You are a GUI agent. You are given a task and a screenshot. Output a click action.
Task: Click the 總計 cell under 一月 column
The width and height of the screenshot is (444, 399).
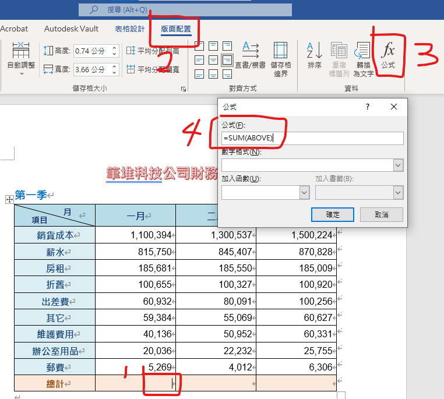[135, 383]
